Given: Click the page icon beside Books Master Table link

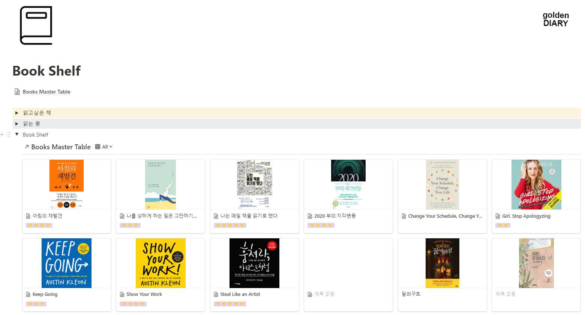Looking at the screenshot, I should [17, 92].
